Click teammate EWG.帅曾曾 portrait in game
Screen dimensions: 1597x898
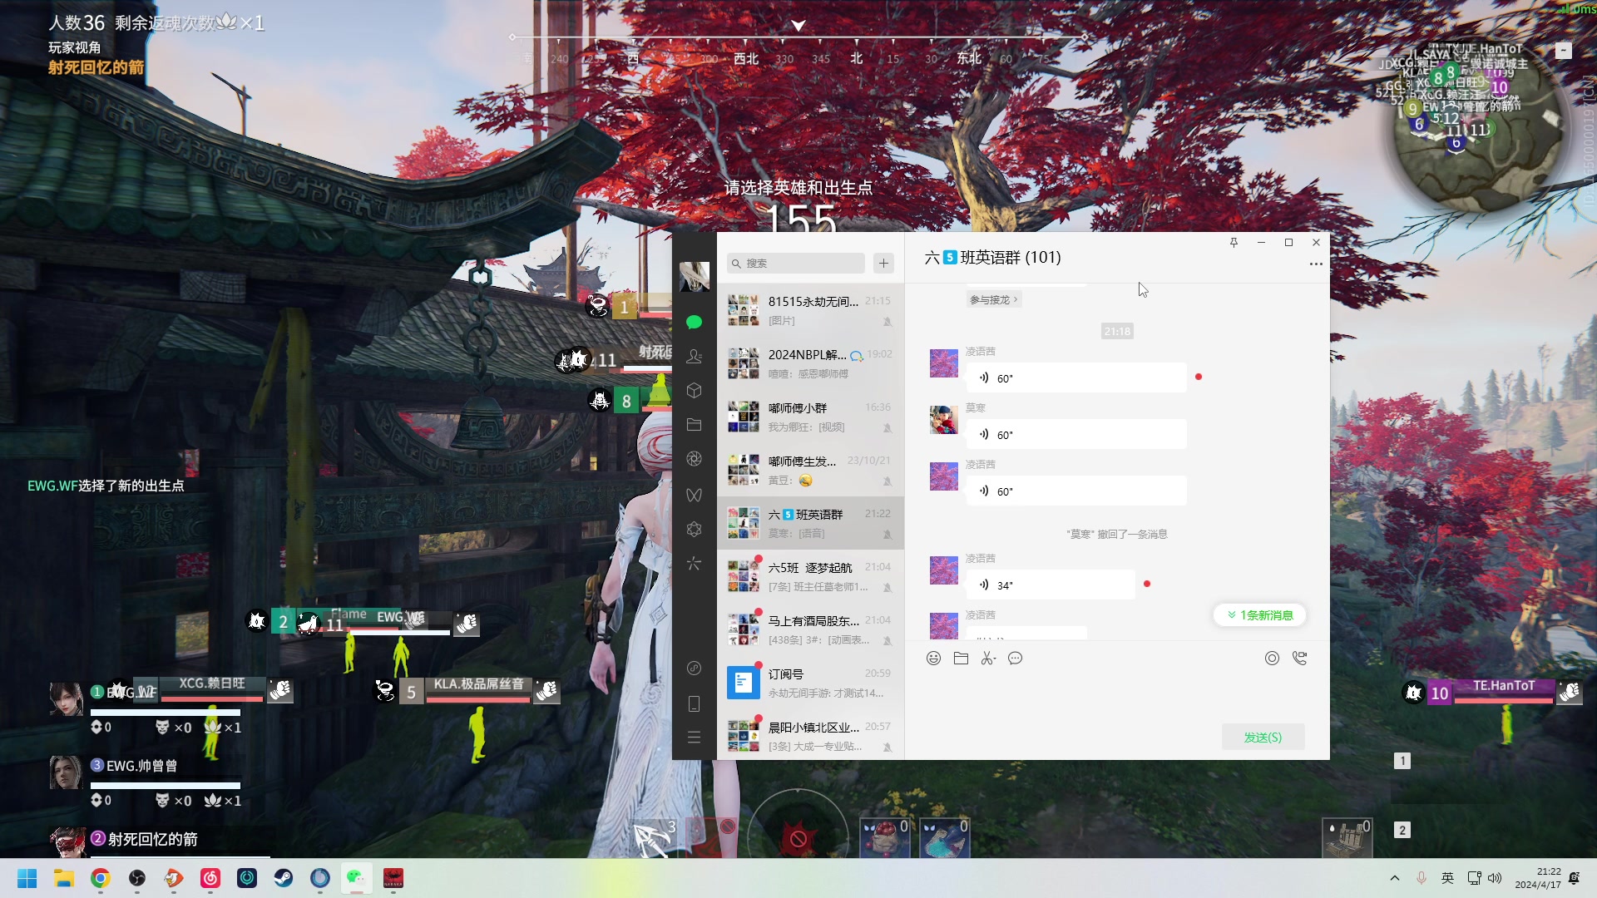point(66,772)
